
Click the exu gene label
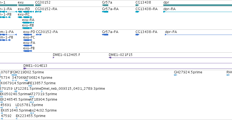20,2
